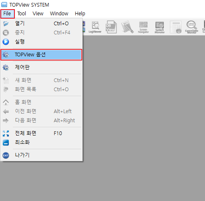Open the View menu
The image size is (205, 201).
tap(38, 14)
